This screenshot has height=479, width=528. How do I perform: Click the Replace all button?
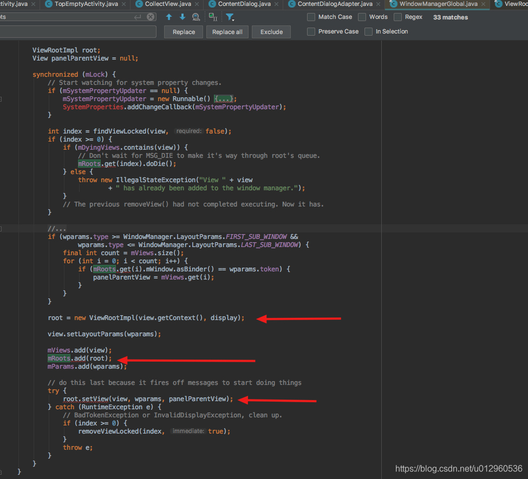tap(227, 32)
